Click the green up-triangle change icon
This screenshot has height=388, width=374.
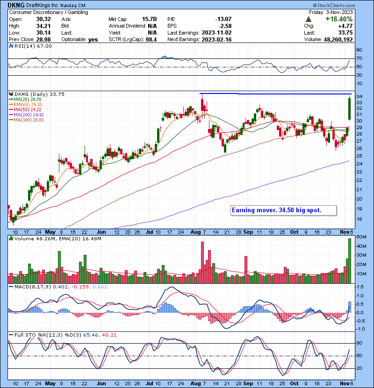point(308,19)
